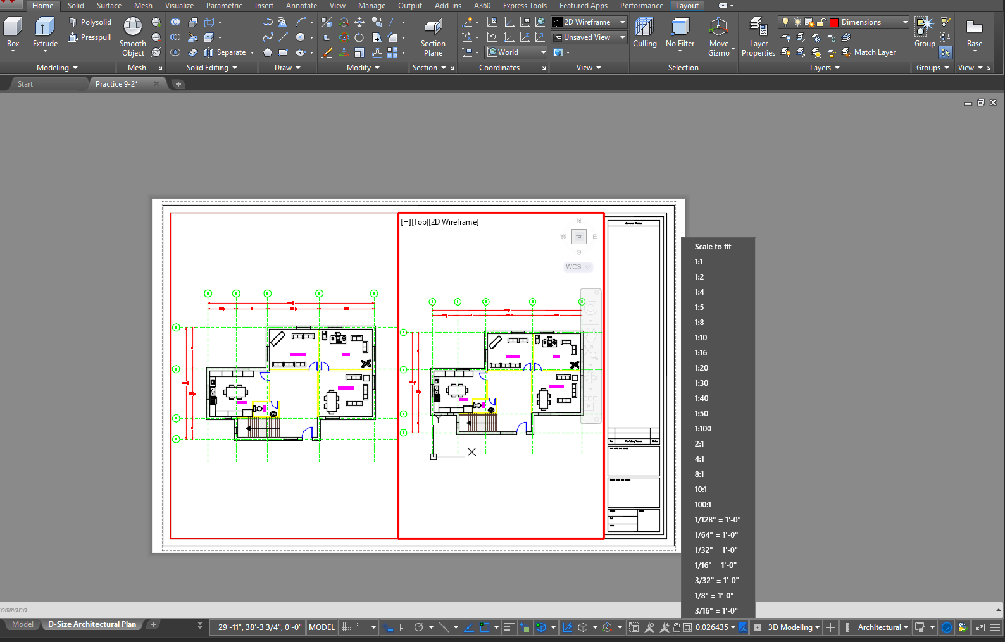The width and height of the screenshot is (1005, 642).
Task: Click the red Dimensions layer color swatch
Action: point(834,22)
